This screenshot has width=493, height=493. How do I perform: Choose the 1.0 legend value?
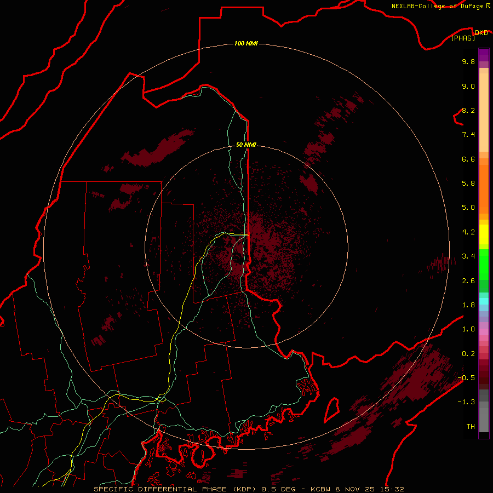tap(468, 329)
